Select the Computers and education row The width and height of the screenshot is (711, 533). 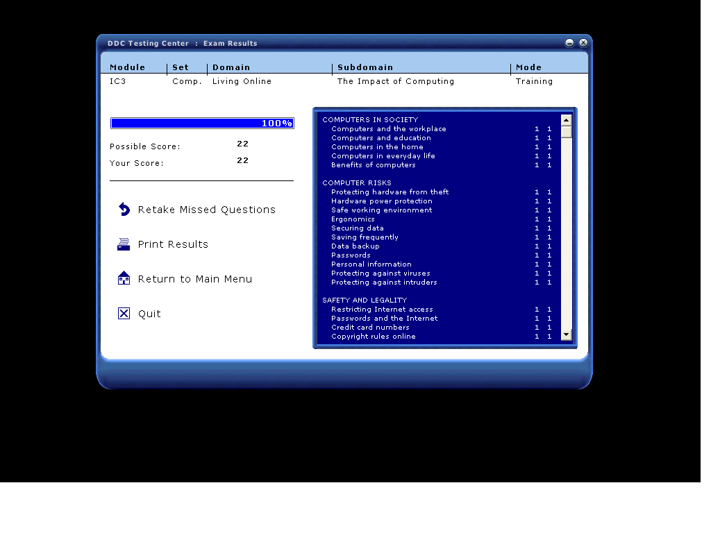[x=441, y=138]
